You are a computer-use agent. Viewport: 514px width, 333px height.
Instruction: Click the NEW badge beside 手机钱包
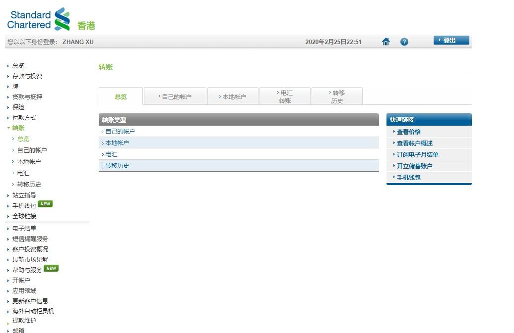(x=45, y=204)
